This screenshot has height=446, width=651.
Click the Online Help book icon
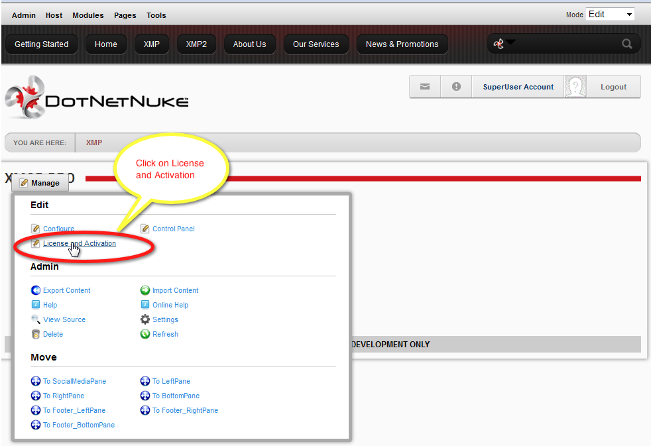pyautogui.click(x=145, y=305)
